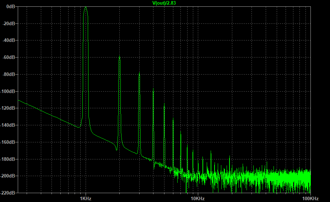
Task: Click the -120dB axis label
Action: click(8, 108)
